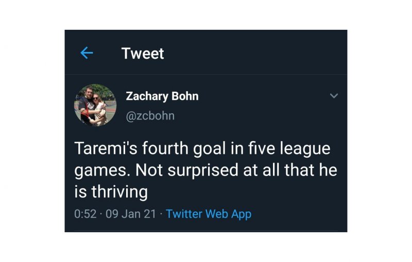The width and height of the screenshot is (412, 262).
Task: Open the Zachary Bohn display name
Action: 162,96
